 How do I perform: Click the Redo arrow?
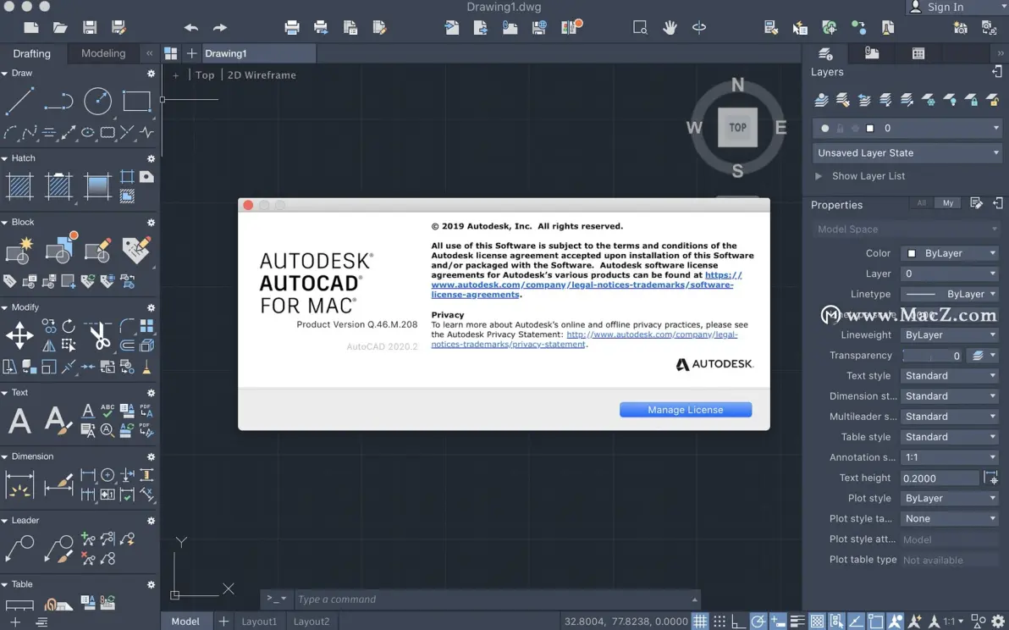(220, 28)
